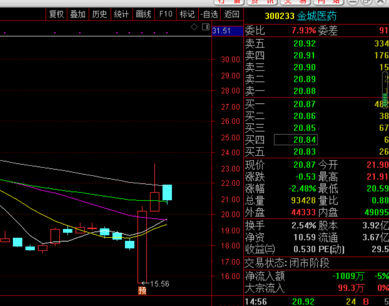Click the 返回 back button
This screenshot has height=306, width=389.
232,14
